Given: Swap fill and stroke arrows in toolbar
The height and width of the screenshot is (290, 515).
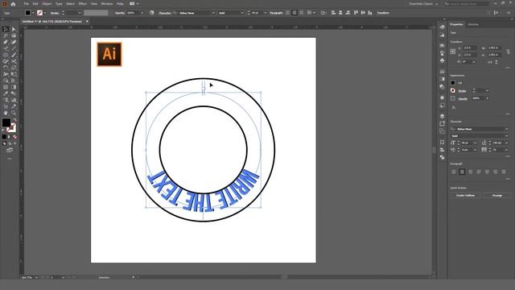Looking at the screenshot, I should pos(14,120).
